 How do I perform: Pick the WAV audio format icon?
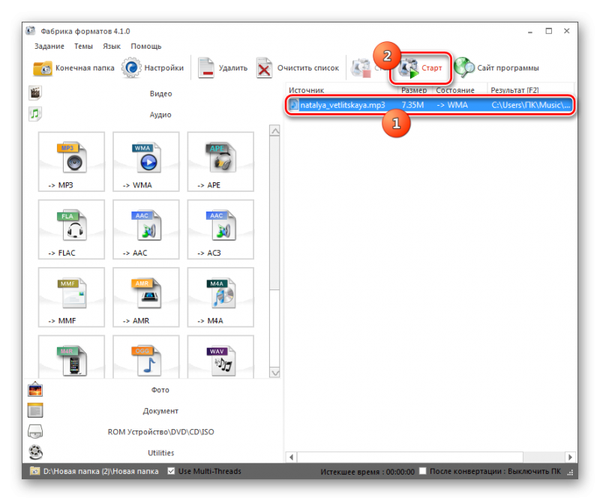220,359
